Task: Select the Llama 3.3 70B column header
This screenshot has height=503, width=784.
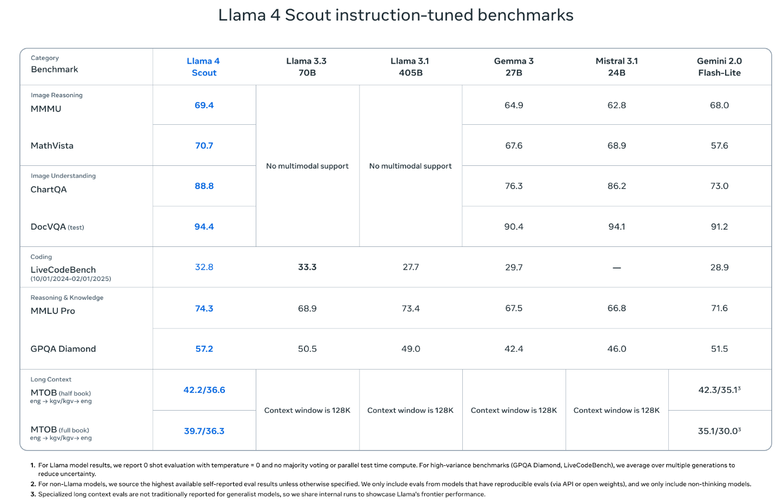Action: click(307, 67)
